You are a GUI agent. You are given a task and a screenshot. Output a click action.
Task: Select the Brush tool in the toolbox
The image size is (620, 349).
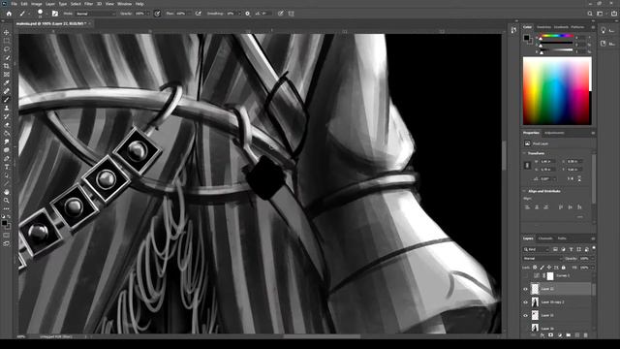click(7, 100)
